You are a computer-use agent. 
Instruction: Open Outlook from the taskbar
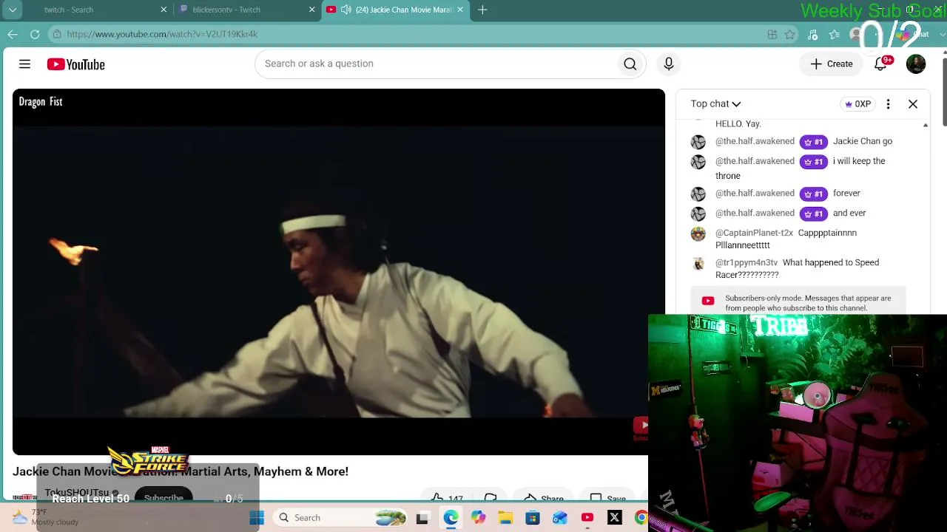[560, 518]
